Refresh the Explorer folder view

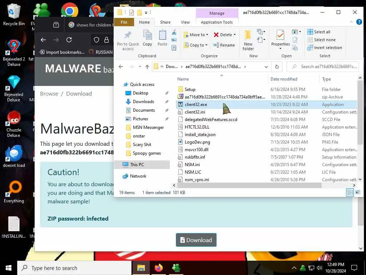point(277,67)
